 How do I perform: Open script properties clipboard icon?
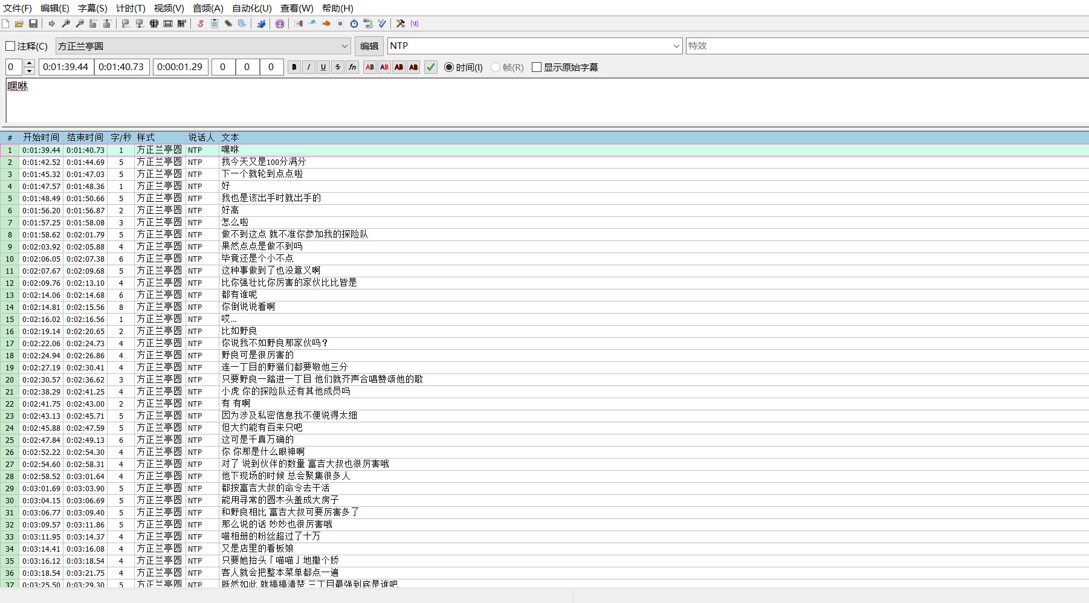click(215, 24)
